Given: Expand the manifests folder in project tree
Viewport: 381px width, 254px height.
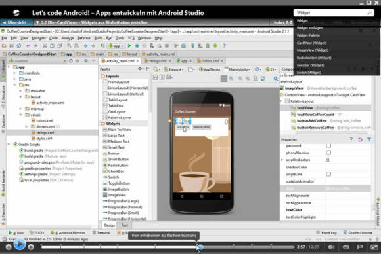Looking at the screenshot, I should (14, 73).
